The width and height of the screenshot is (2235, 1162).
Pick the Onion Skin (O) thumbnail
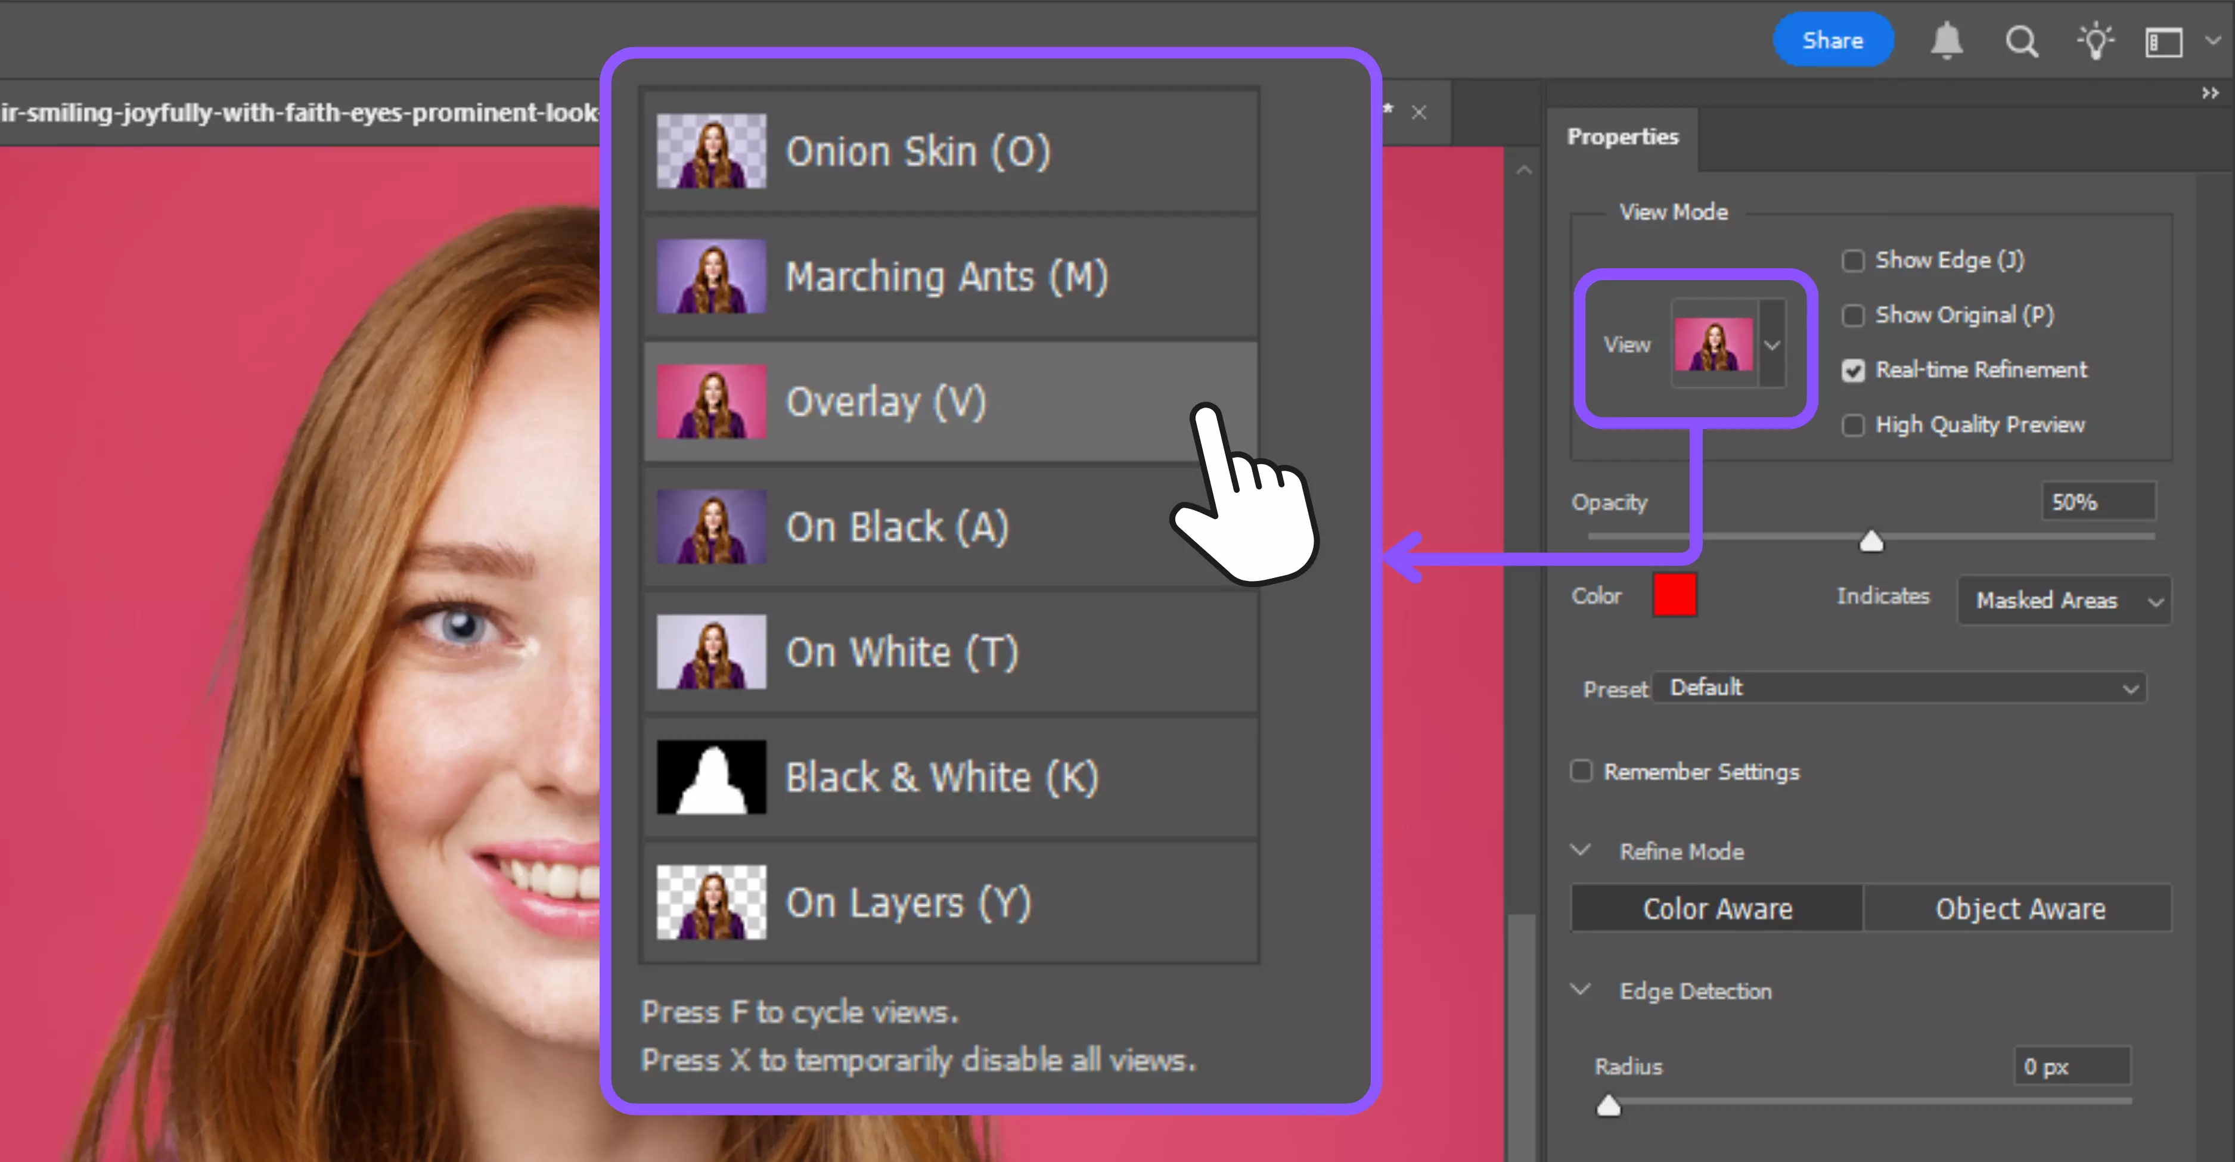click(x=712, y=152)
